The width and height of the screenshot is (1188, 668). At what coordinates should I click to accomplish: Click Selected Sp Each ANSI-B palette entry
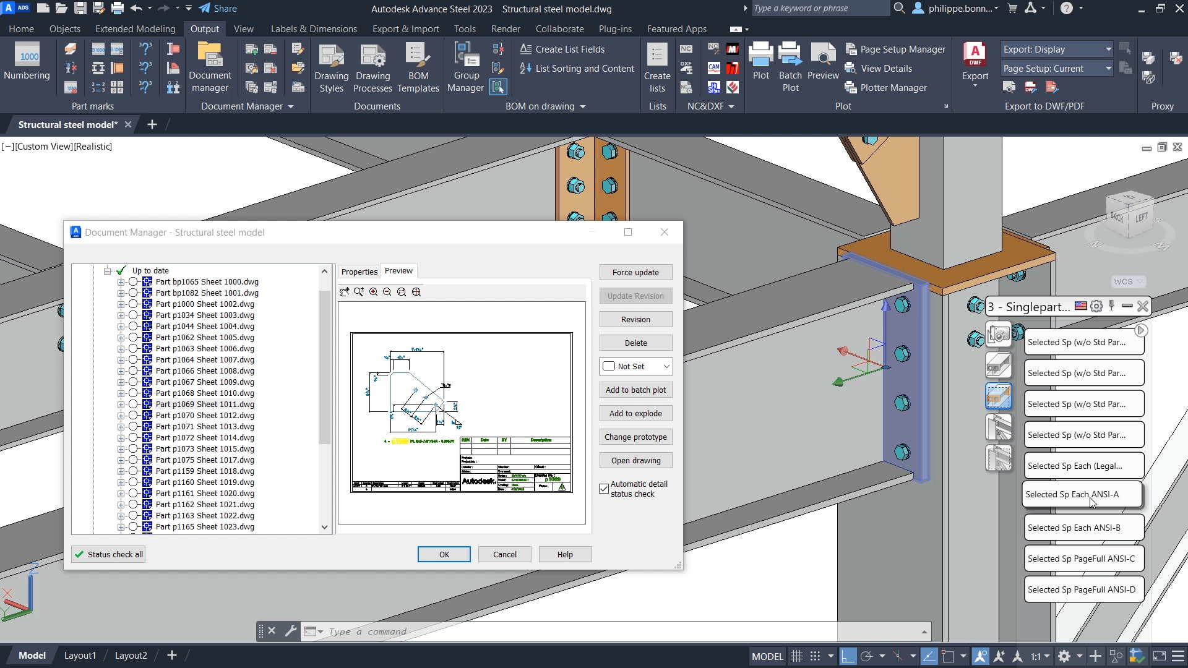pos(1083,528)
